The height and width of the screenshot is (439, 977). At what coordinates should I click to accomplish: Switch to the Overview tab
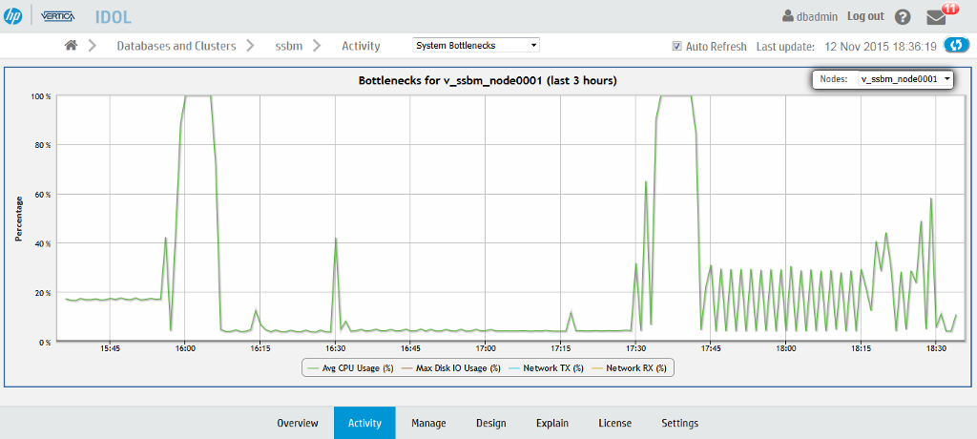(x=298, y=423)
